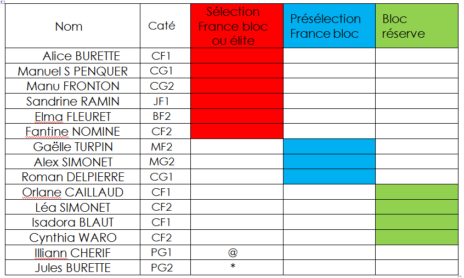Viewport: 464px width, 278px height.
Task: Click the BF2 category cell
Action: (x=162, y=117)
